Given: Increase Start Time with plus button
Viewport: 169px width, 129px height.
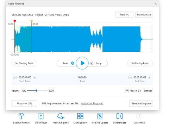Looking at the screenshot, I should 35,77.
